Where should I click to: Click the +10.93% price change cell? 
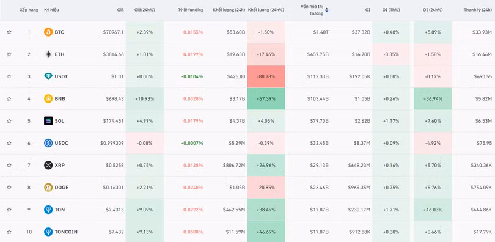(145, 99)
